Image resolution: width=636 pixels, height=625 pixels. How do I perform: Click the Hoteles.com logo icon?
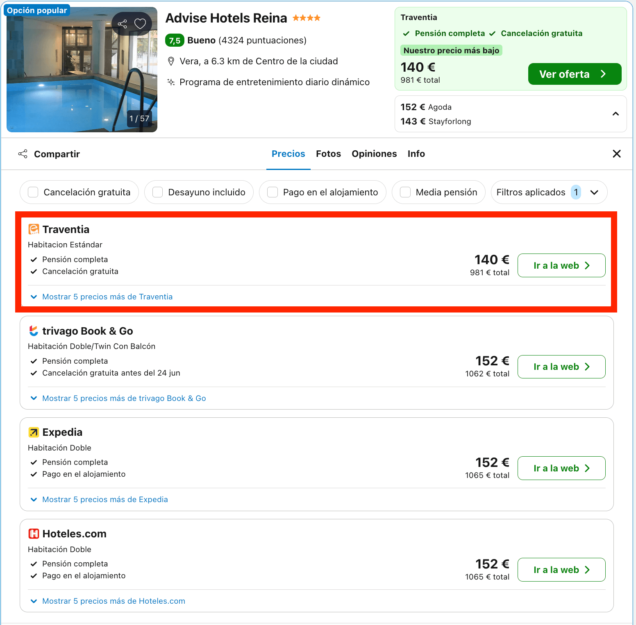click(x=34, y=534)
